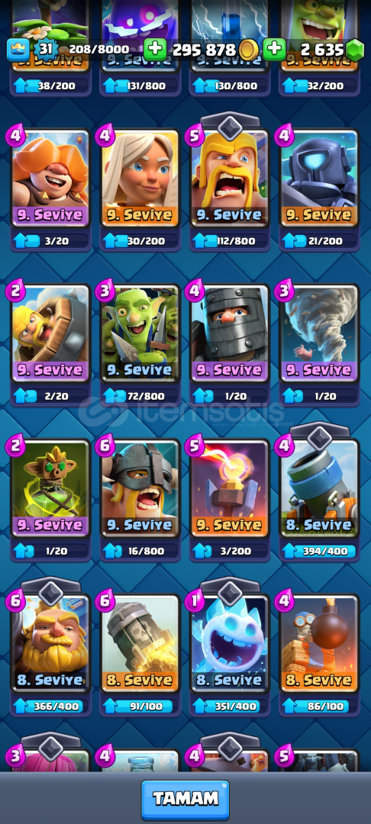This screenshot has height=824, width=371.
Task: Confirm with the TAMAM button
Action: pyautogui.click(x=185, y=800)
